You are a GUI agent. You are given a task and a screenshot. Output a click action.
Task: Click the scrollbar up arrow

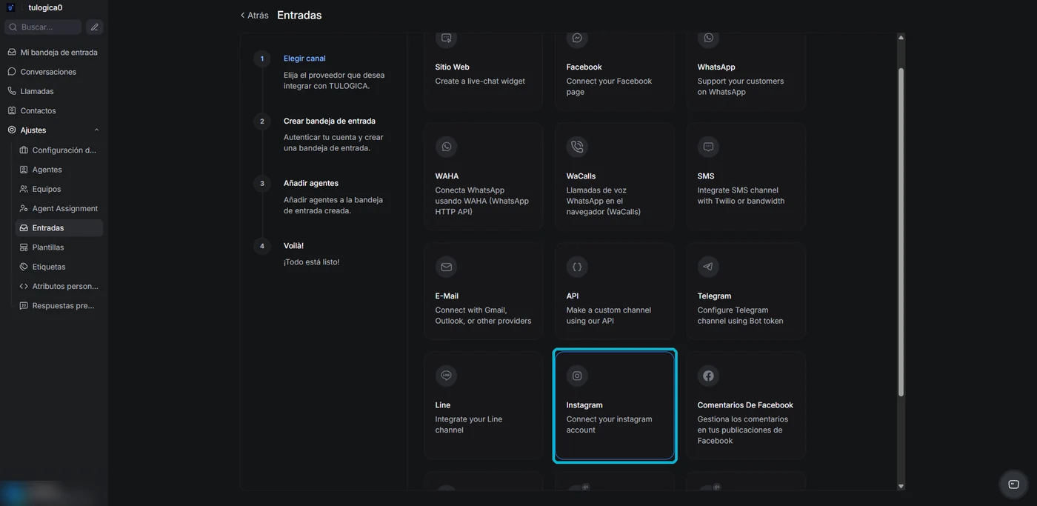coord(901,37)
